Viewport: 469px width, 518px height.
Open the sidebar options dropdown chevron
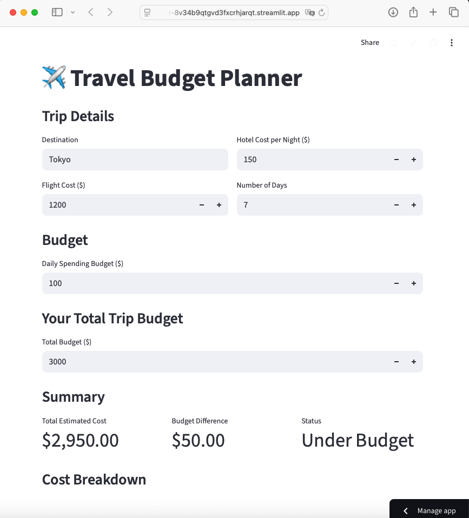[72, 12]
